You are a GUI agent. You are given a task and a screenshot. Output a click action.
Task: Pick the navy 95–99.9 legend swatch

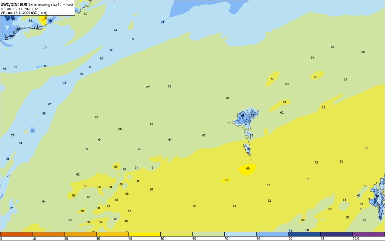337,234
